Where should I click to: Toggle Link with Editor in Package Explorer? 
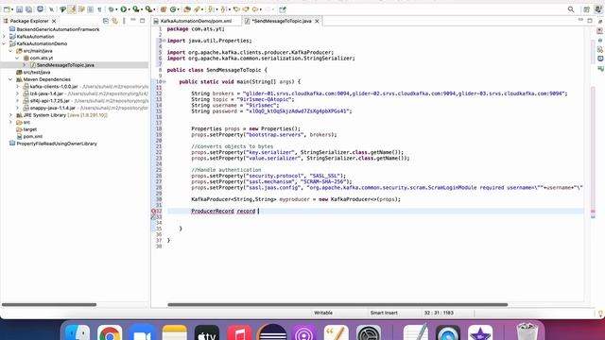click(115, 21)
